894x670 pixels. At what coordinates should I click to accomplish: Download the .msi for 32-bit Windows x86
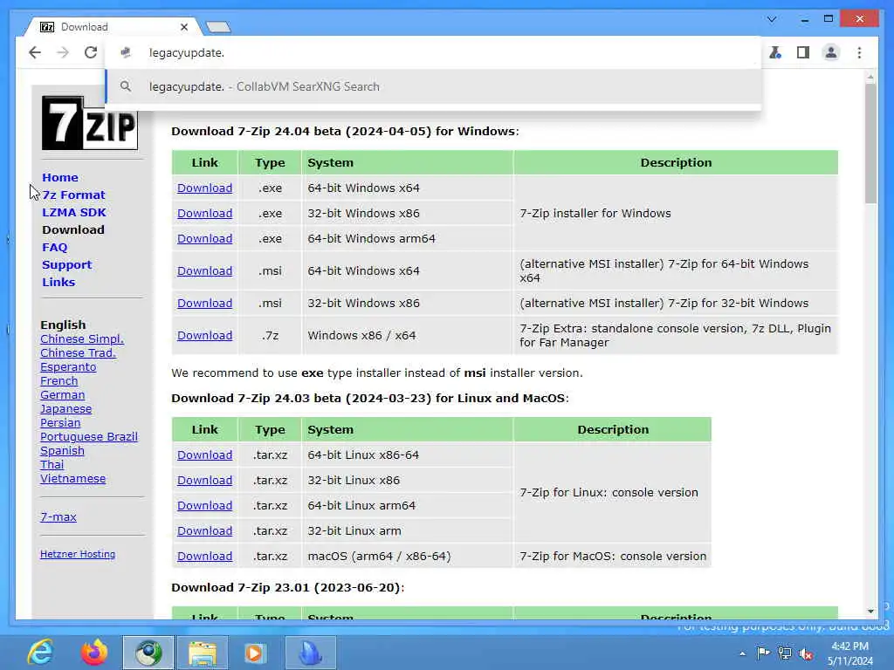point(204,303)
